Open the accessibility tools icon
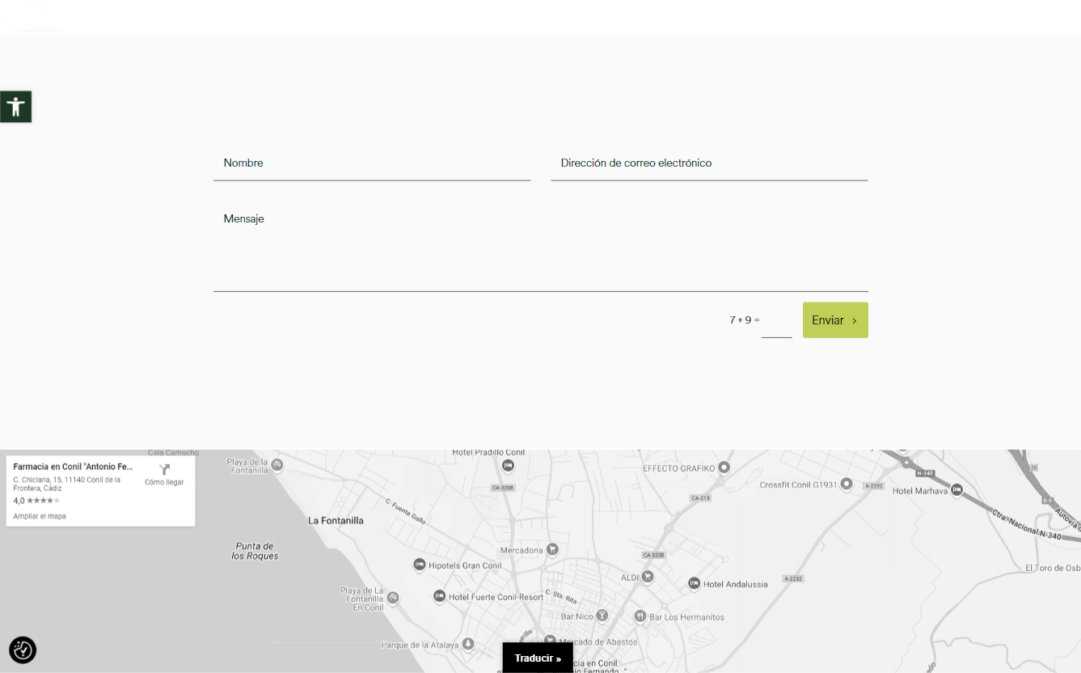The width and height of the screenshot is (1081, 673). coord(15,107)
